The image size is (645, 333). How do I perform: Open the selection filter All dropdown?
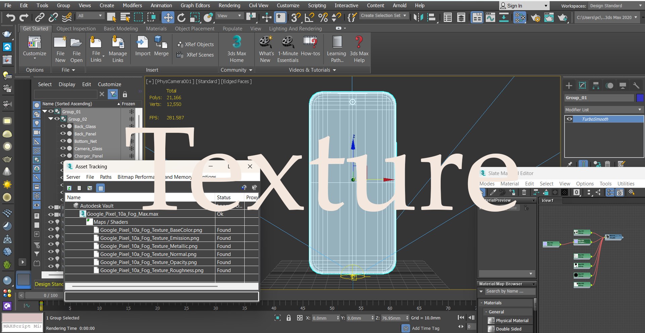[x=90, y=16]
